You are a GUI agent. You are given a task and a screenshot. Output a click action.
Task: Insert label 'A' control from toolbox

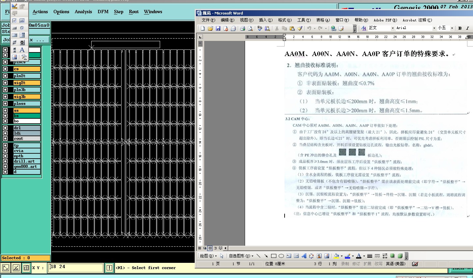tap(22, 49)
